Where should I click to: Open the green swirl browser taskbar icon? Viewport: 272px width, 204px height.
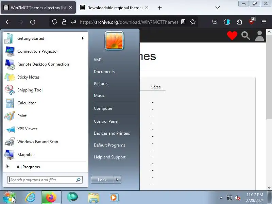point(72,198)
